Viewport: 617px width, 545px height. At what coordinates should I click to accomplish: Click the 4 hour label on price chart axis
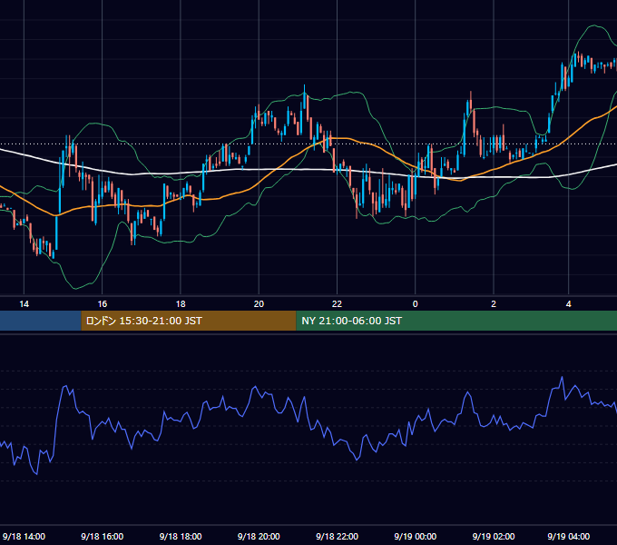click(x=569, y=304)
